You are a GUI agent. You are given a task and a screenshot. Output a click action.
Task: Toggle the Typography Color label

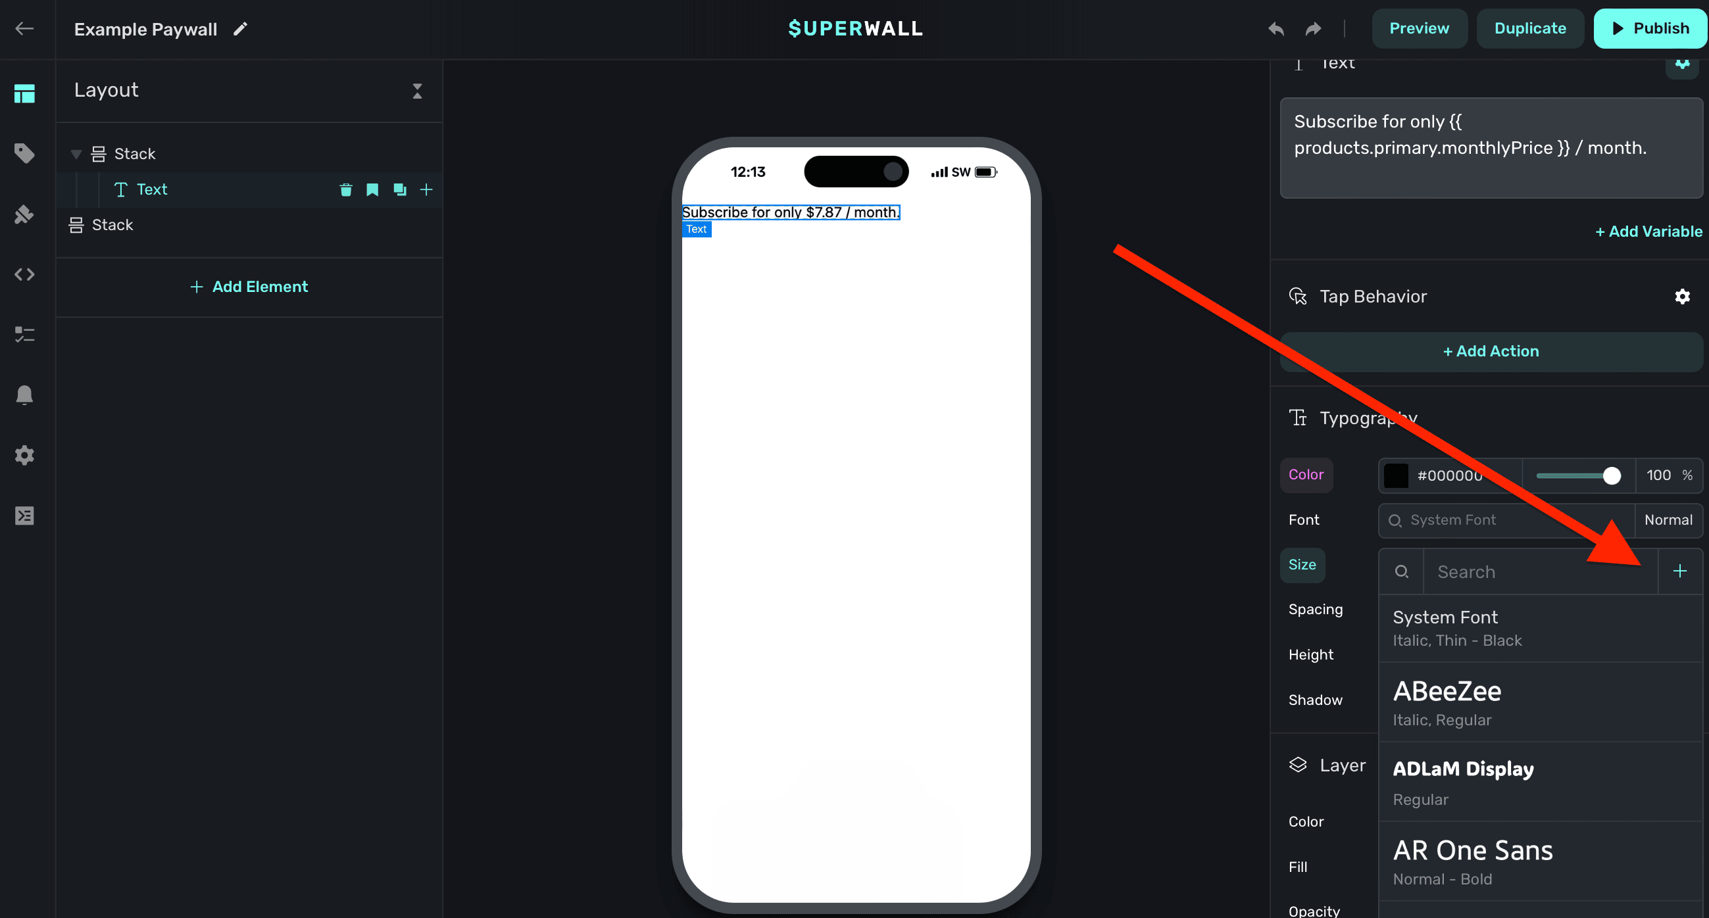(1306, 474)
